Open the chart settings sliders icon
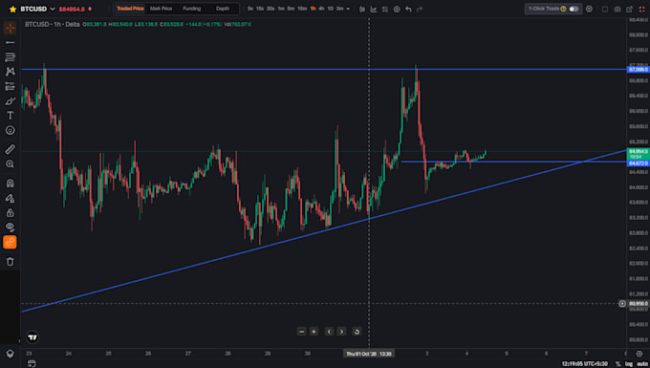650x368 pixels. [385, 10]
